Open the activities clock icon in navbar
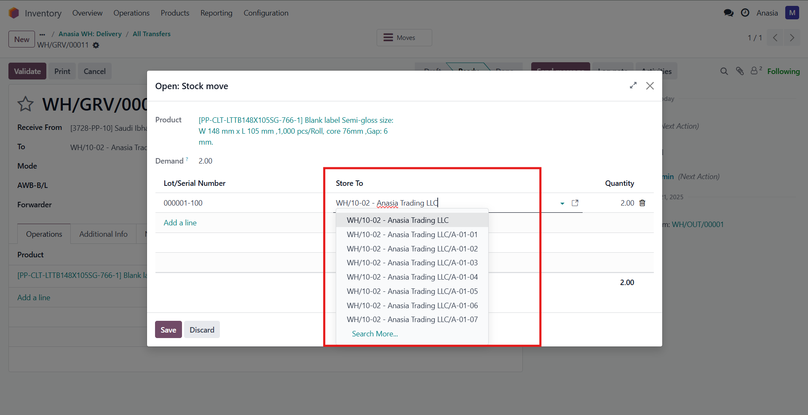Viewport: 808px width, 415px height. [745, 13]
